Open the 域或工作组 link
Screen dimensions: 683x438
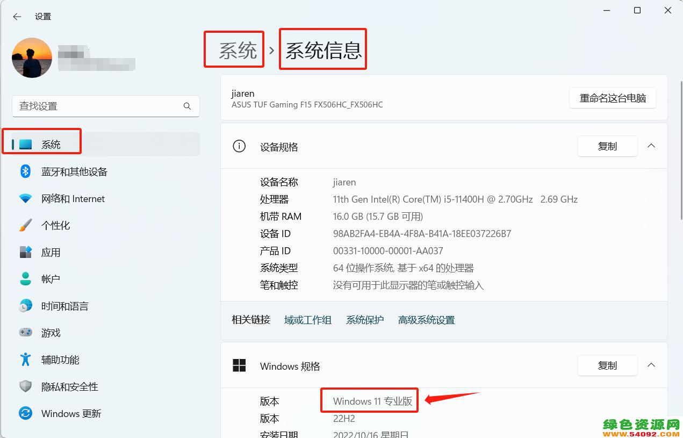tap(308, 320)
